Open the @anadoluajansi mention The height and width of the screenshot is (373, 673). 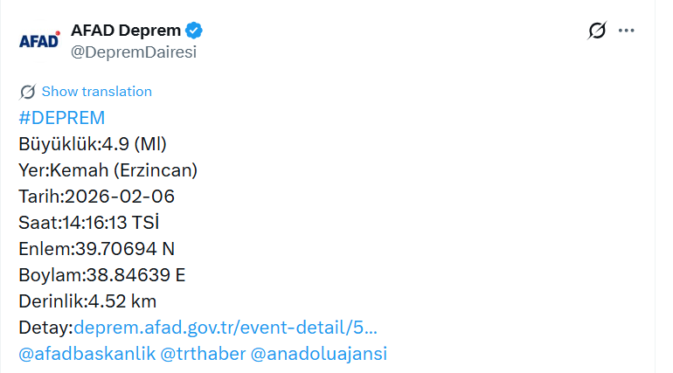[318, 354]
